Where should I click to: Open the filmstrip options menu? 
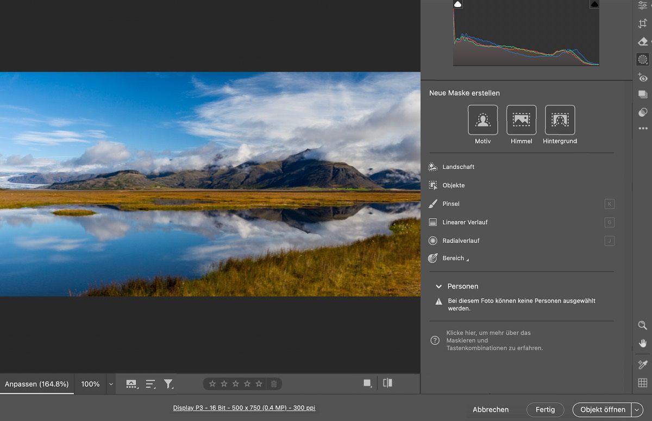[x=131, y=384]
